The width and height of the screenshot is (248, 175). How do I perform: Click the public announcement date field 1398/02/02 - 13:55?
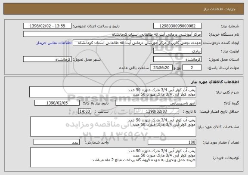[x=47, y=26]
